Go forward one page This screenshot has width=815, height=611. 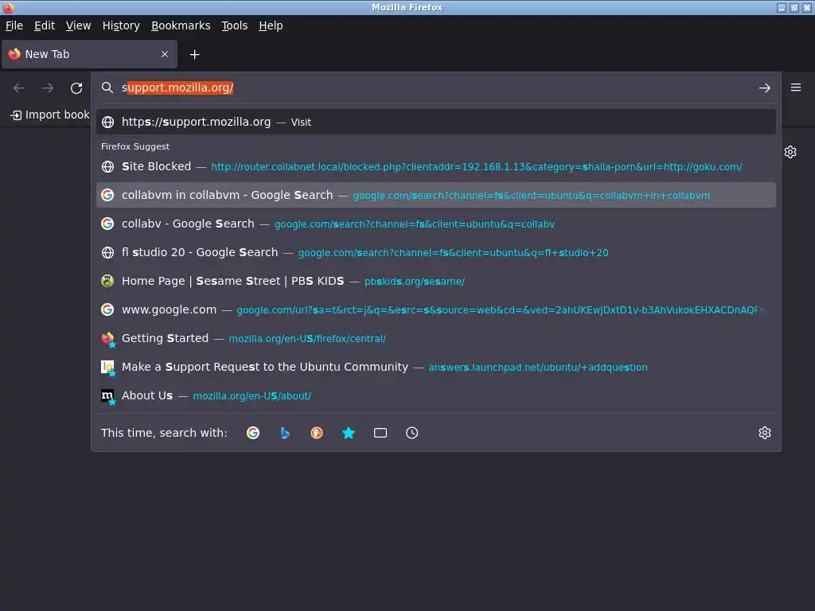pyautogui.click(x=48, y=88)
